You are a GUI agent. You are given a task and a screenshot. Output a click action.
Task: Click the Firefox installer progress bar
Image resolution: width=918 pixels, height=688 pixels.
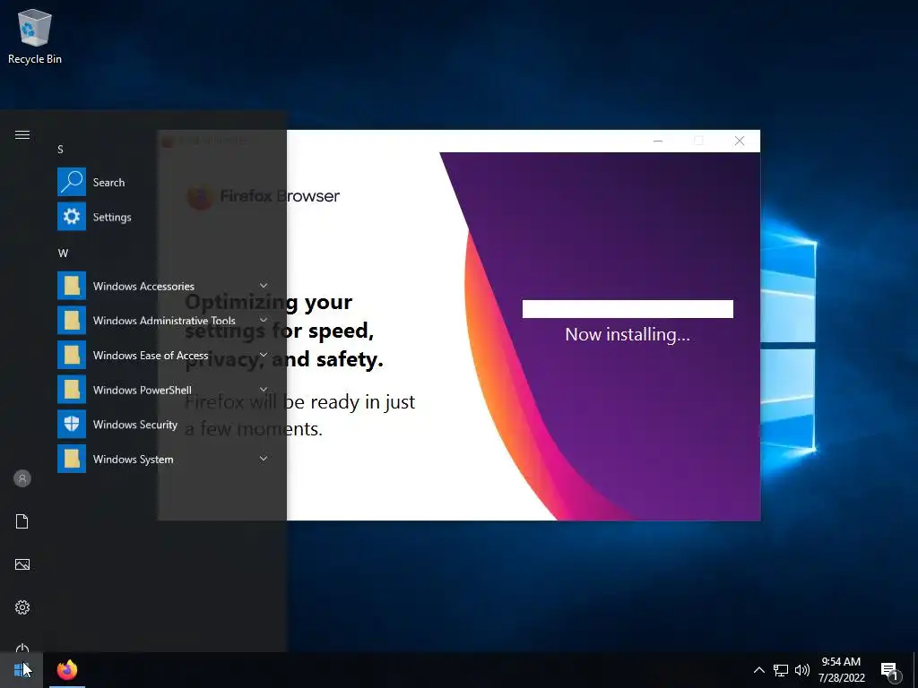point(628,309)
